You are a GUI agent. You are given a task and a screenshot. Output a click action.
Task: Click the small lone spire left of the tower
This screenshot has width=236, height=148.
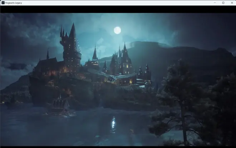(x=48, y=55)
